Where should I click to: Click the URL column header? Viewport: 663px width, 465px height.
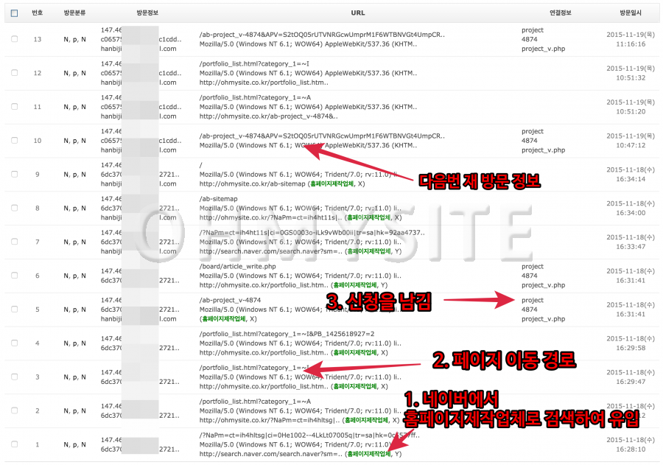point(358,13)
